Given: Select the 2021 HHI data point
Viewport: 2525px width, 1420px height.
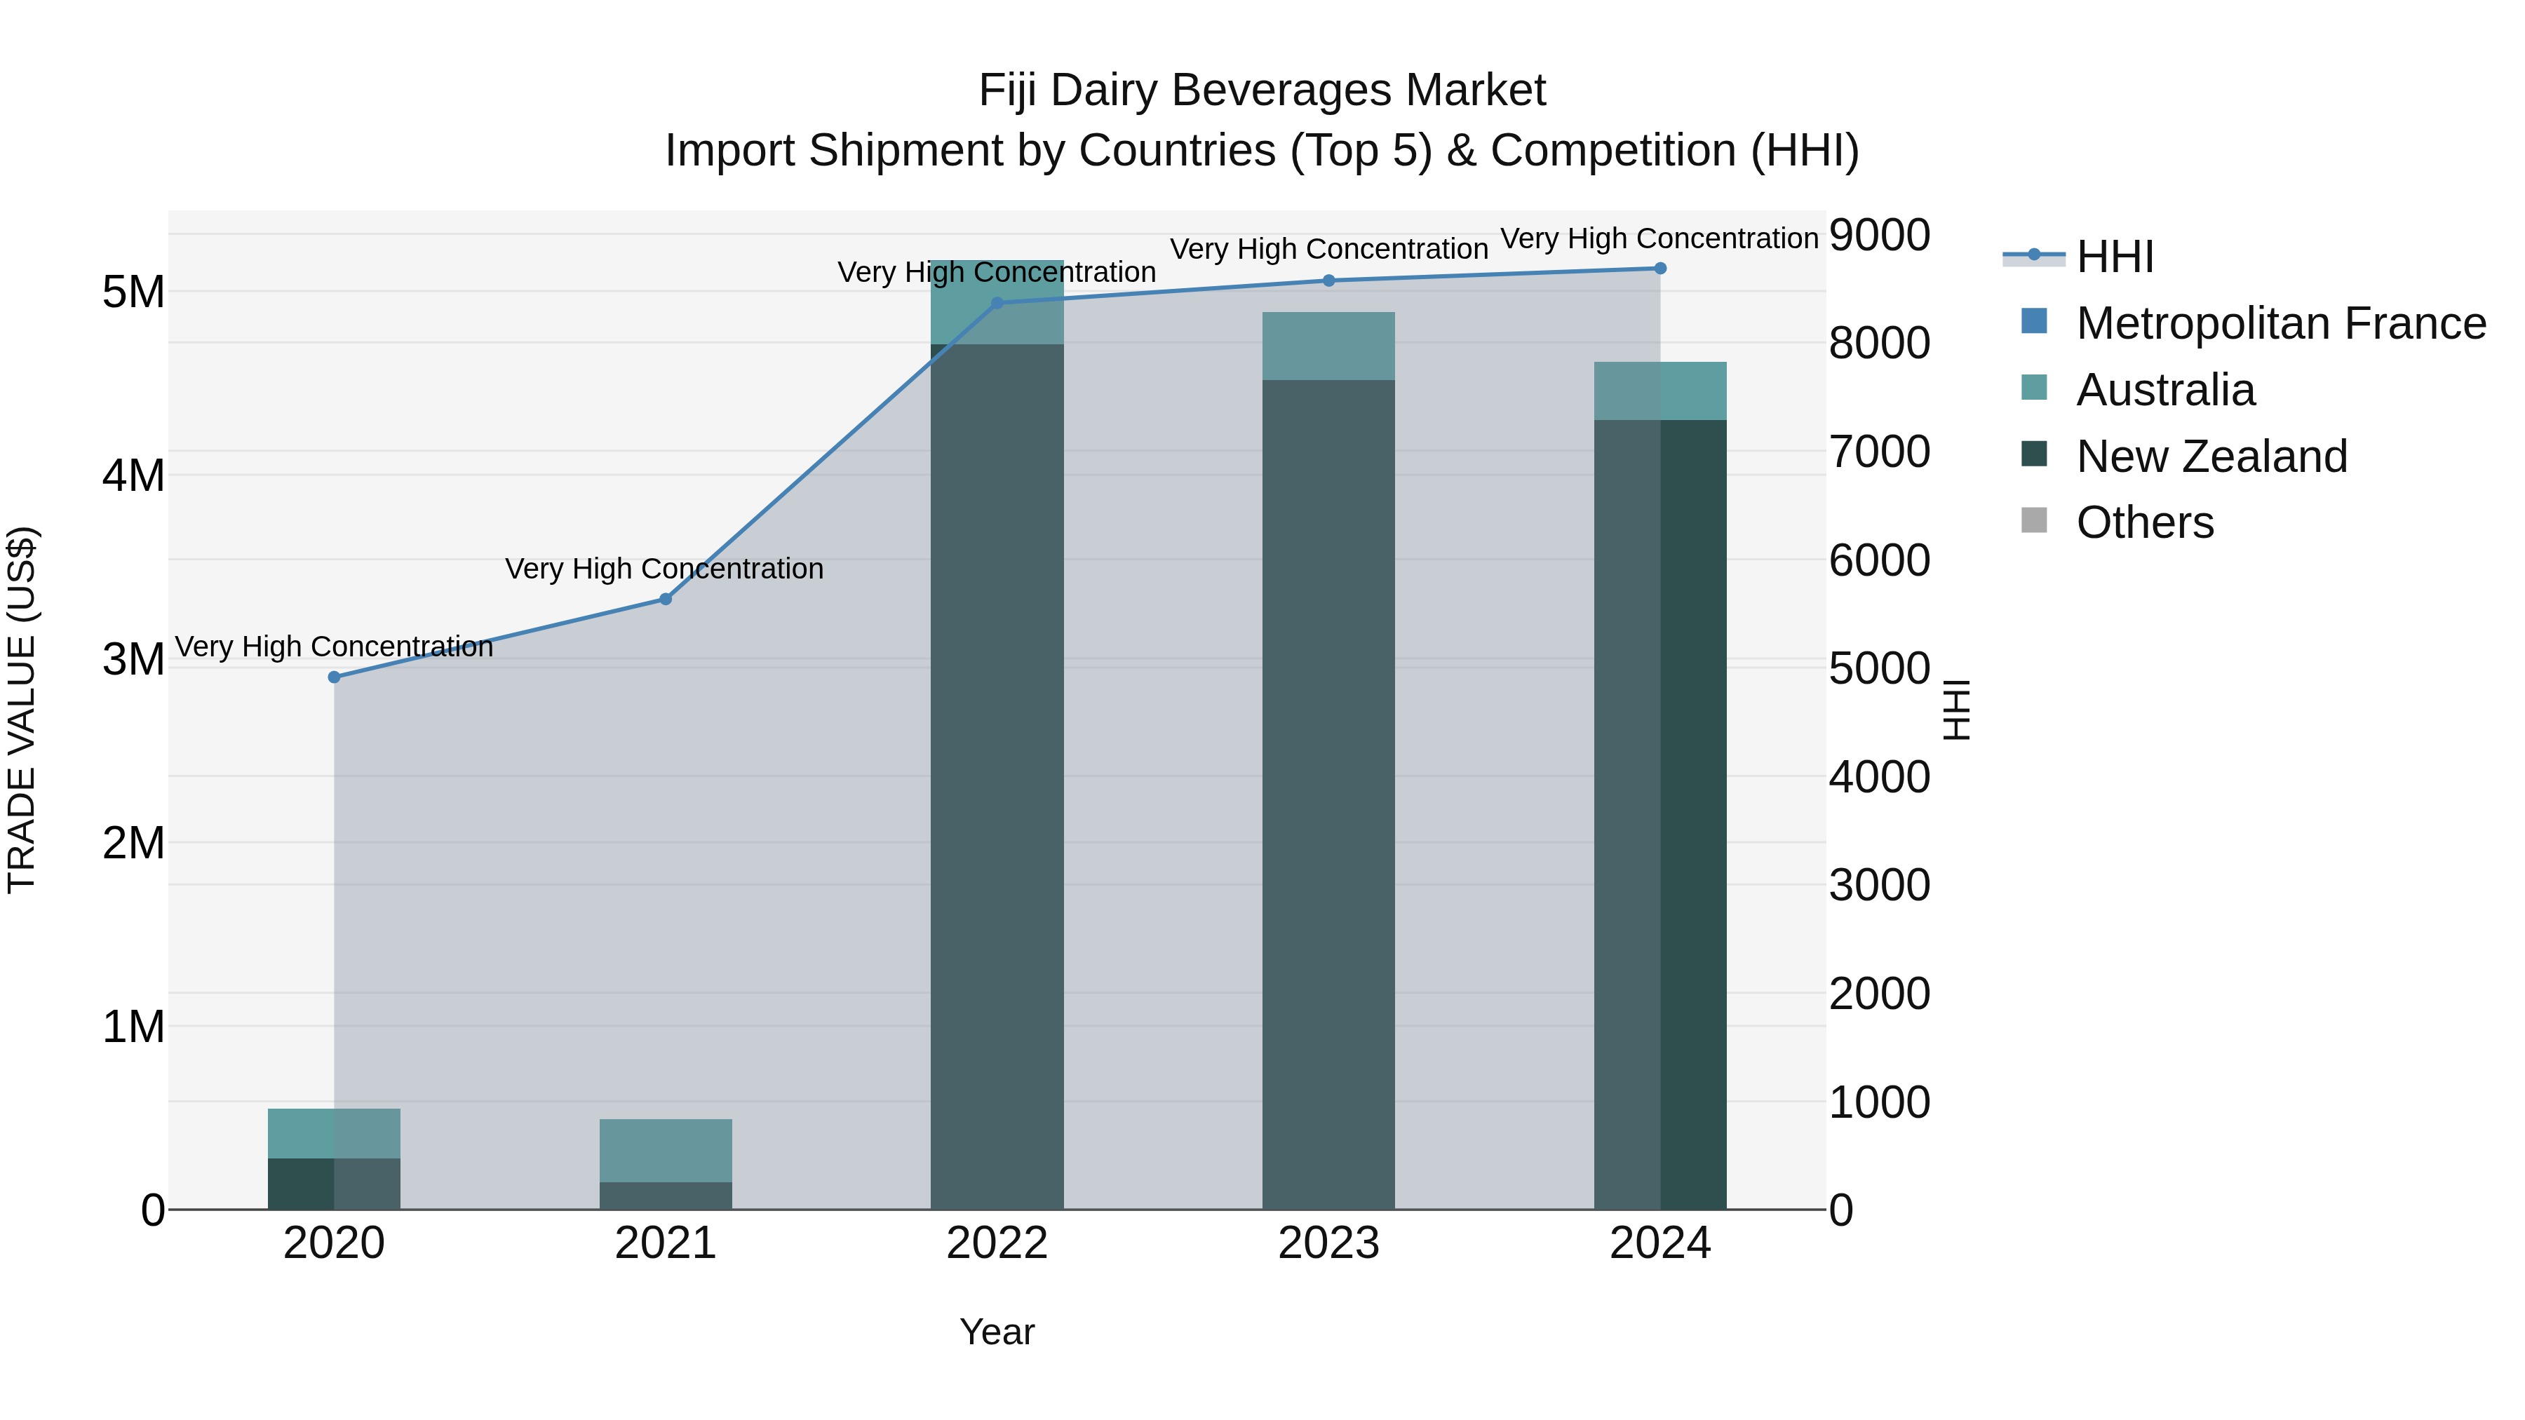Looking at the screenshot, I should coord(666,599).
